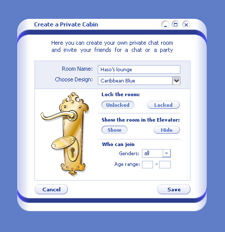
Task: Click the maximum Age range box
Action: 165,164
